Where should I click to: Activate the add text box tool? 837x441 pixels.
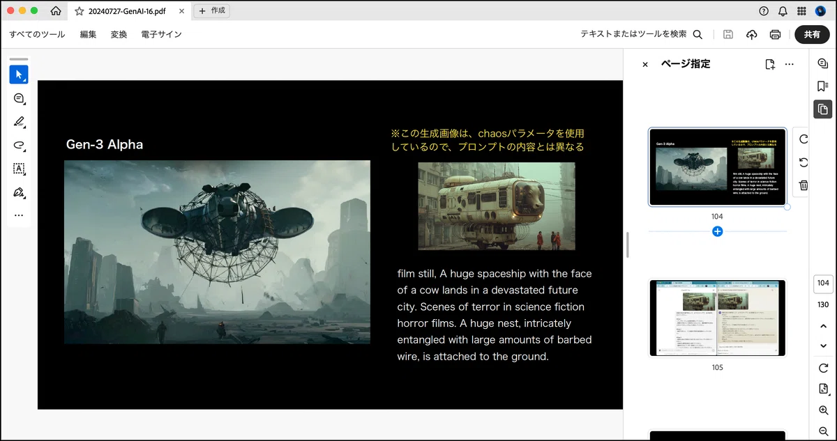point(19,169)
